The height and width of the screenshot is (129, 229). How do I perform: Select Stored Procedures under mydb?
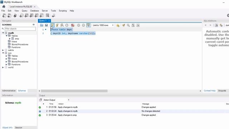tap(20, 44)
